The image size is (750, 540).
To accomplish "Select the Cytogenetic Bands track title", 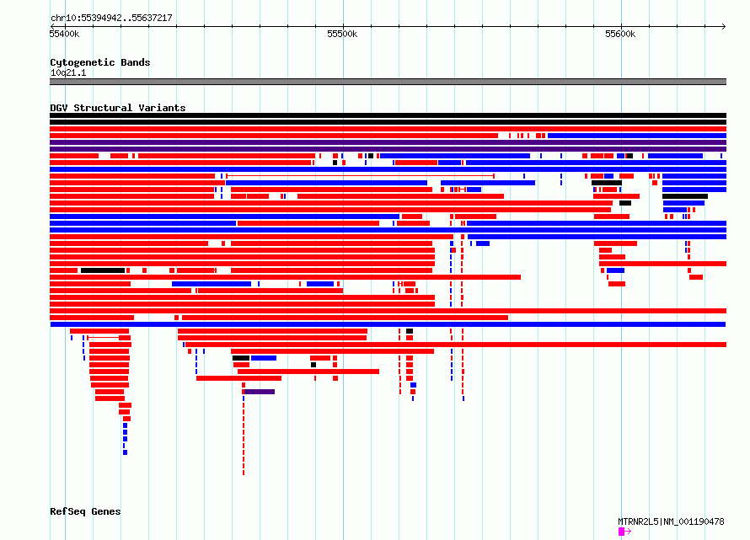I will point(100,62).
